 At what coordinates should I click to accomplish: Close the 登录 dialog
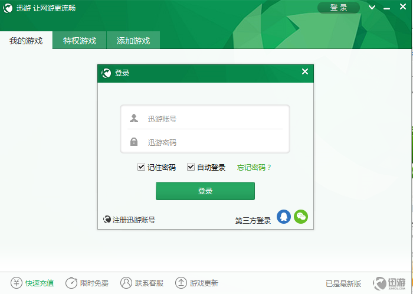click(305, 72)
